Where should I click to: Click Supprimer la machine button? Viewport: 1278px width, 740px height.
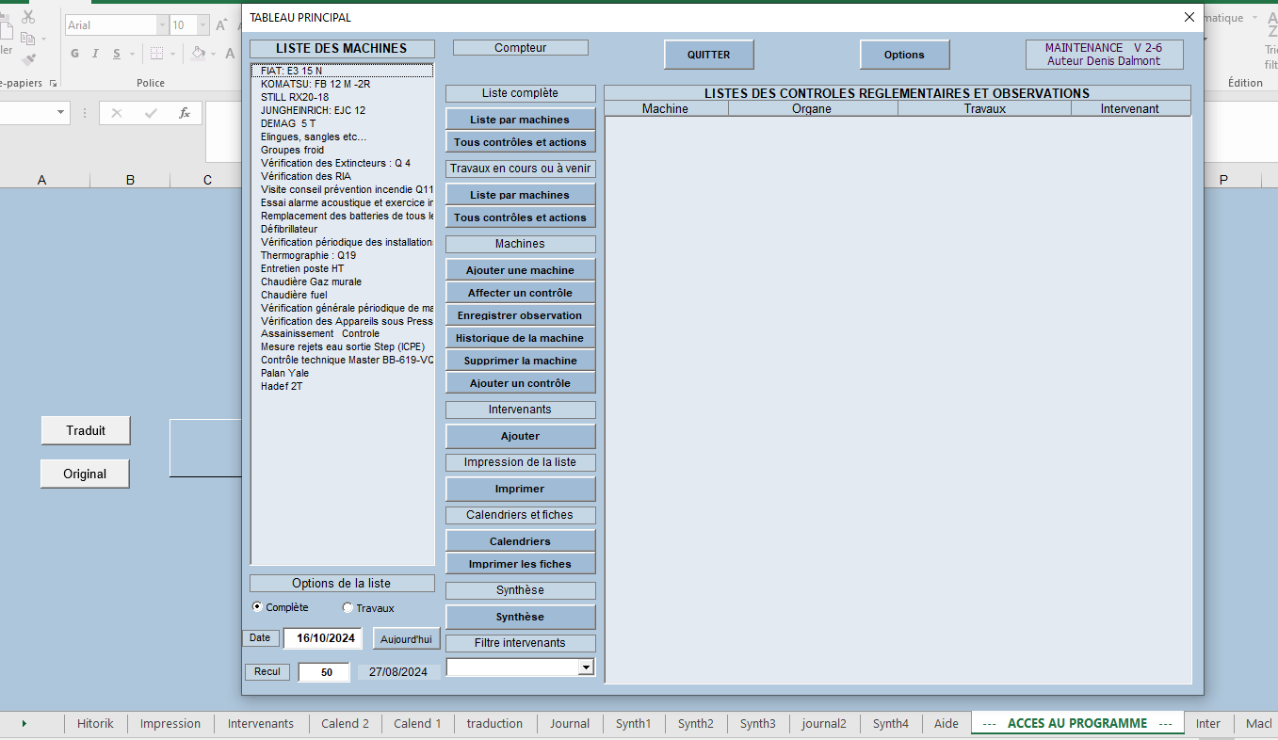click(521, 361)
